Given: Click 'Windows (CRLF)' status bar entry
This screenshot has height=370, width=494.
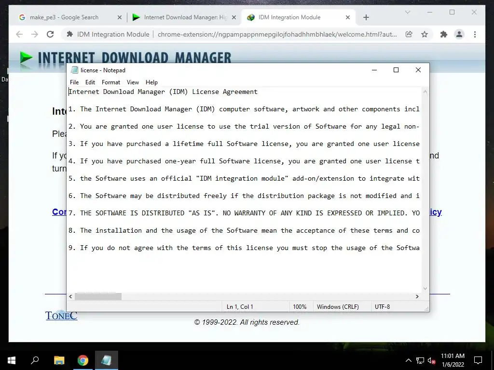Looking at the screenshot, I should click(338, 307).
